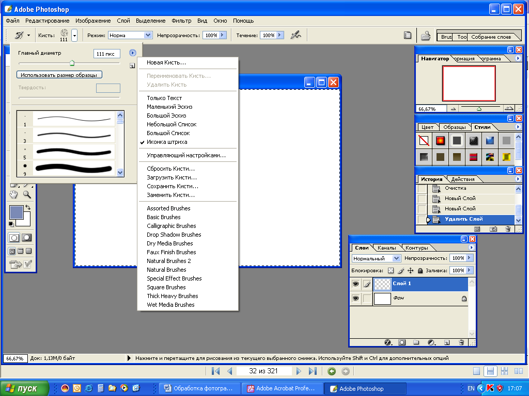The image size is (529, 396).
Task: Lock image pixels brush icon
Action: [x=401, y=270]
